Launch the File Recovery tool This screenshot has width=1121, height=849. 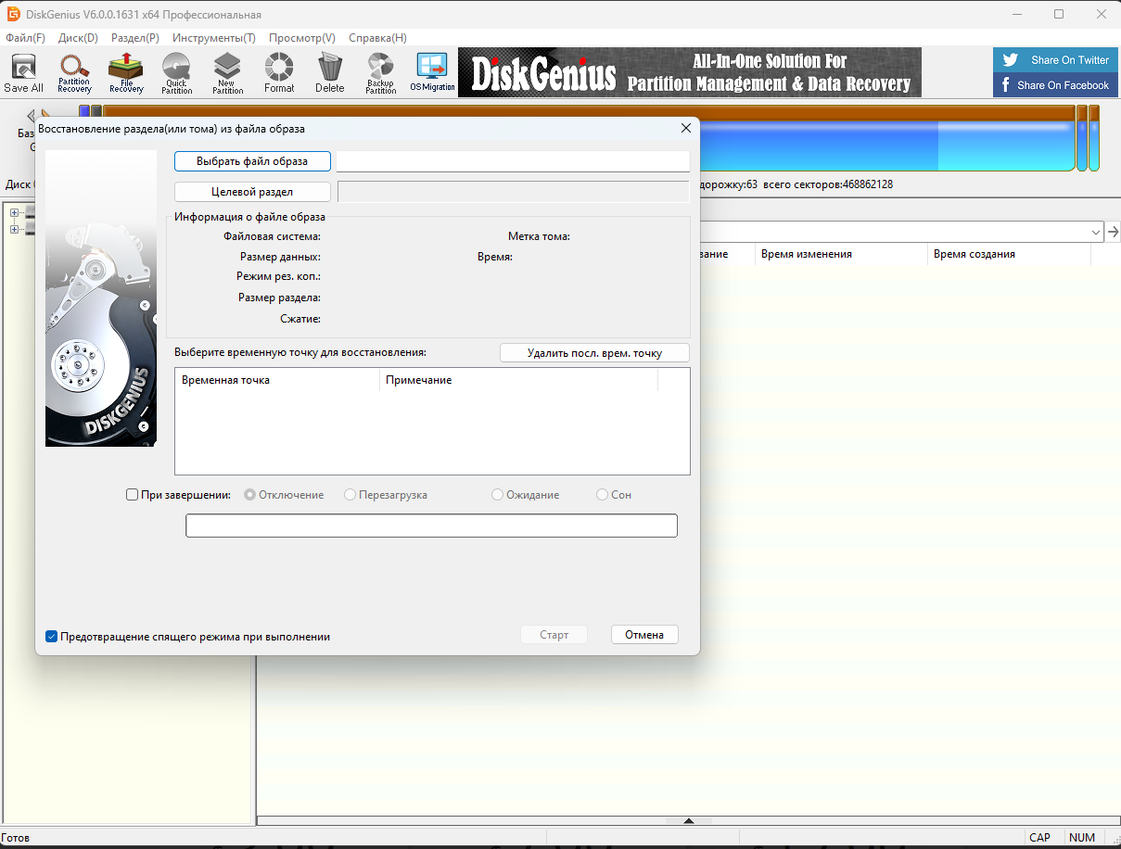[x=126, y=72]
